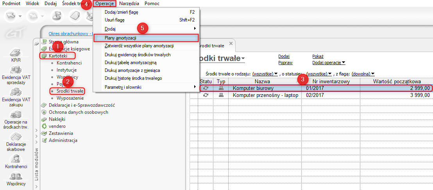Click the Pokaż link
433x190 pixels.
point(318,56)
